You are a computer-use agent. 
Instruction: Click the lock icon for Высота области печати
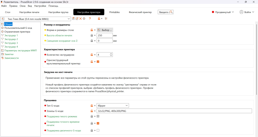(x=92, y=35)
